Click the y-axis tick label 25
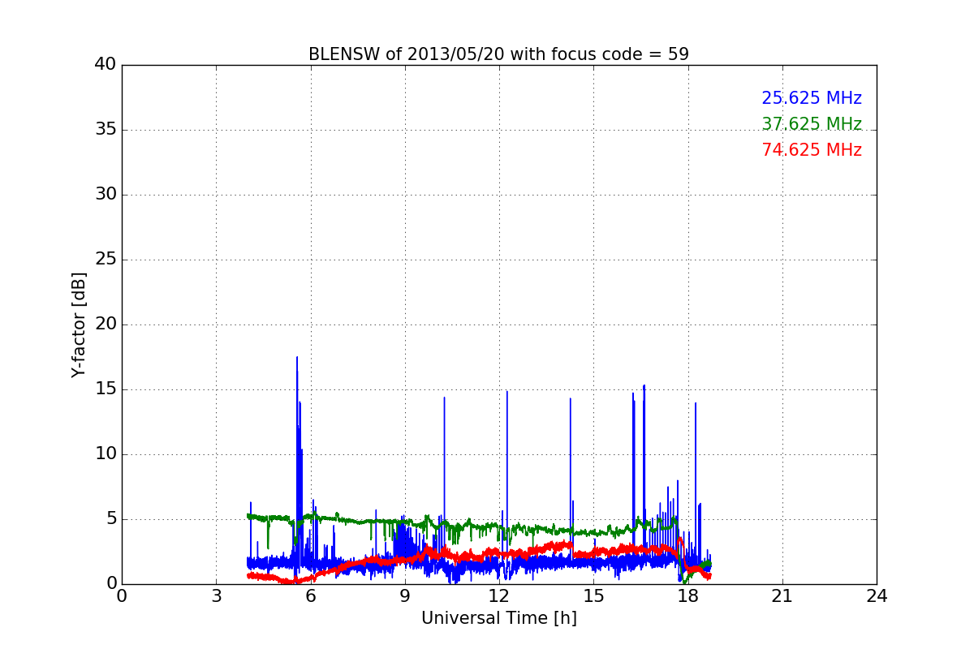Image resolution: width=974 pixels, height=649 pixels. click(x=106, y=260)
